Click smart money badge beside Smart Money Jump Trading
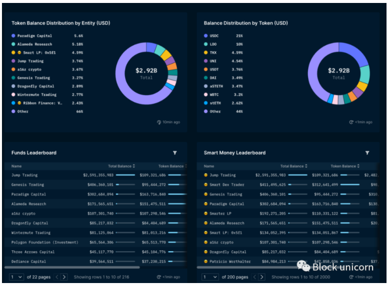This screenshot has width=388, height=286. click(x=206, y=175)
